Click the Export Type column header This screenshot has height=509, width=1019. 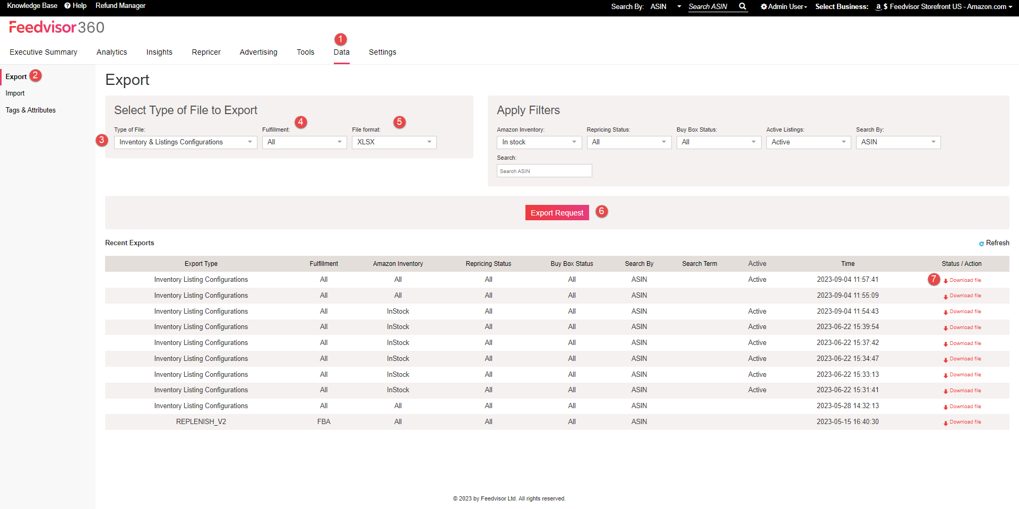201,264
